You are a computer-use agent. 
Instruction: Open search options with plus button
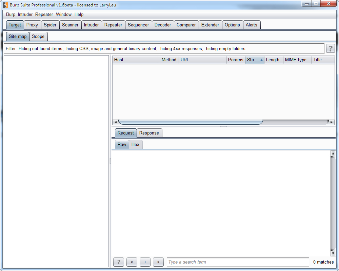tap(145, 262)
